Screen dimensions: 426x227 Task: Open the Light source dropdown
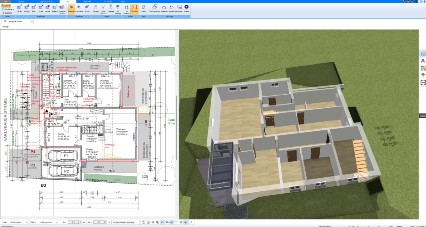tap(103, 9)
